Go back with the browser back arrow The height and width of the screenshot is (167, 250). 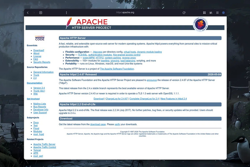tap(28, 13)
